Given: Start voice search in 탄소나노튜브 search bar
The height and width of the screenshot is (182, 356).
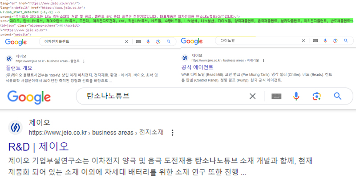Looking at the screenshot, I should (x=296, y=96).
